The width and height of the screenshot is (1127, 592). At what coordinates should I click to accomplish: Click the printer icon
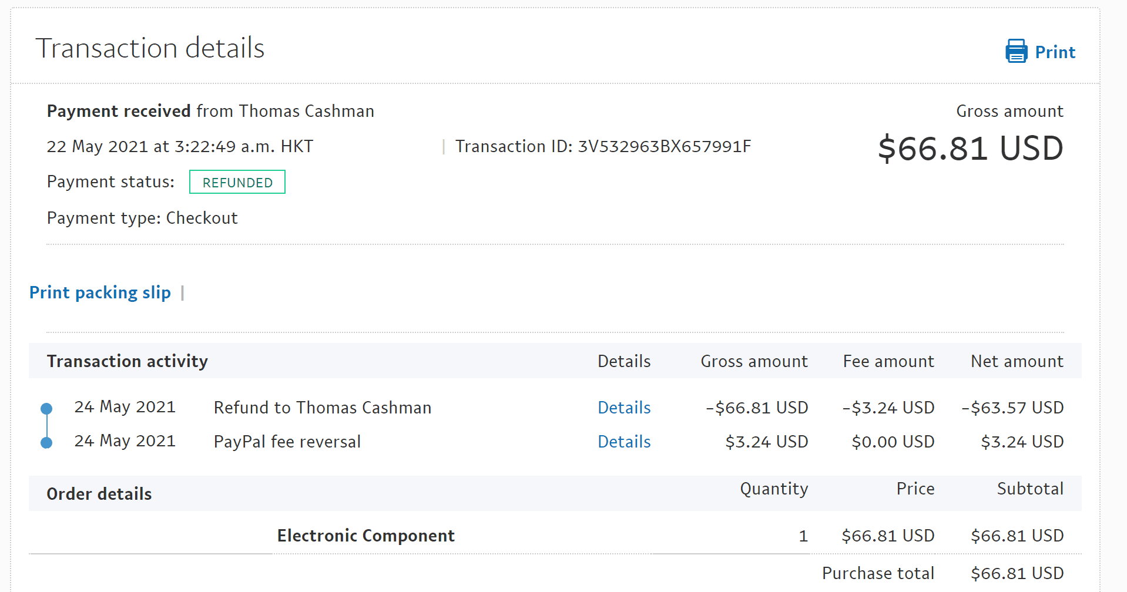tap(1016, 52)
